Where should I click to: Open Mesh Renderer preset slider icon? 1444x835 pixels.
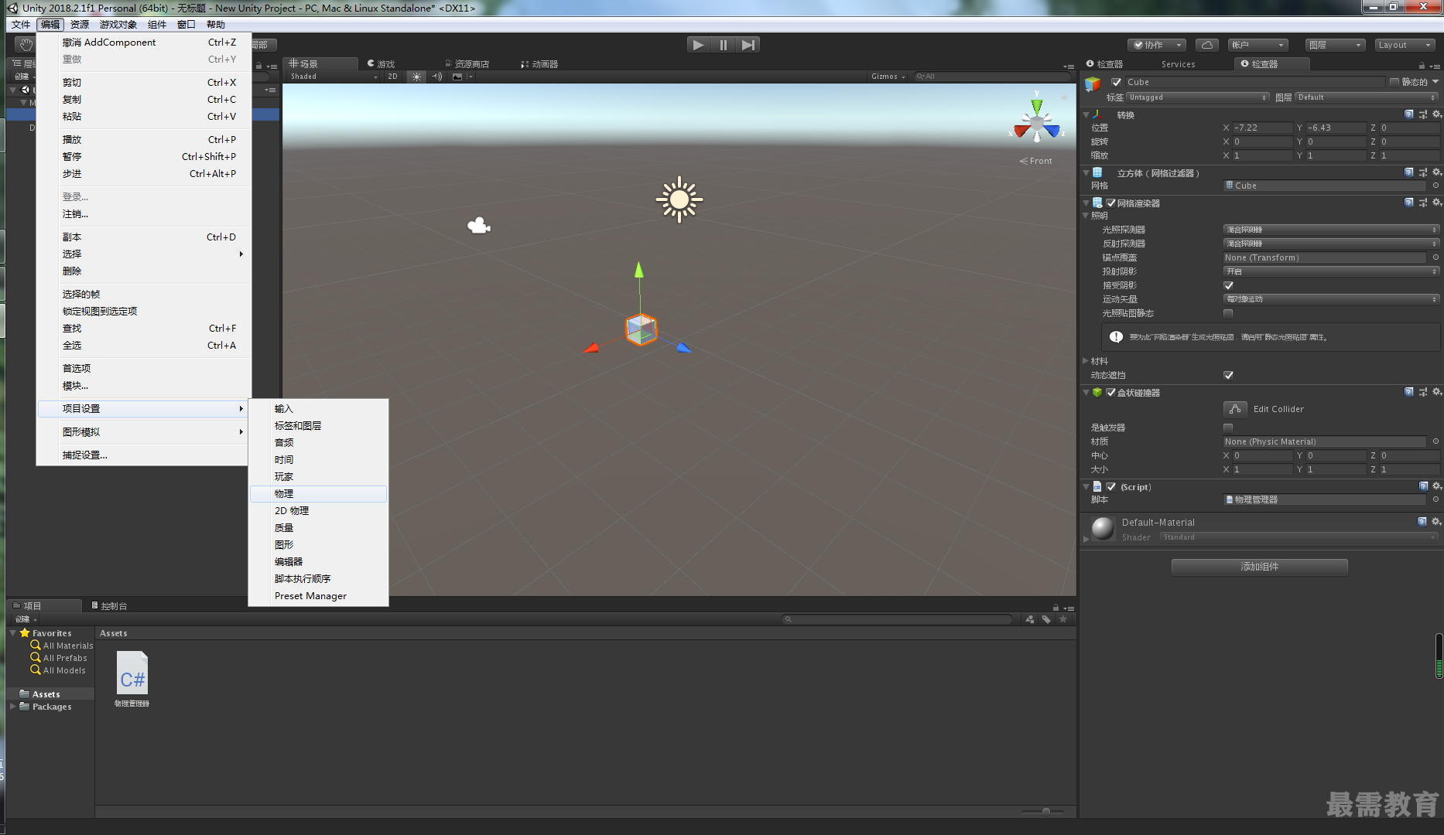1423,203
